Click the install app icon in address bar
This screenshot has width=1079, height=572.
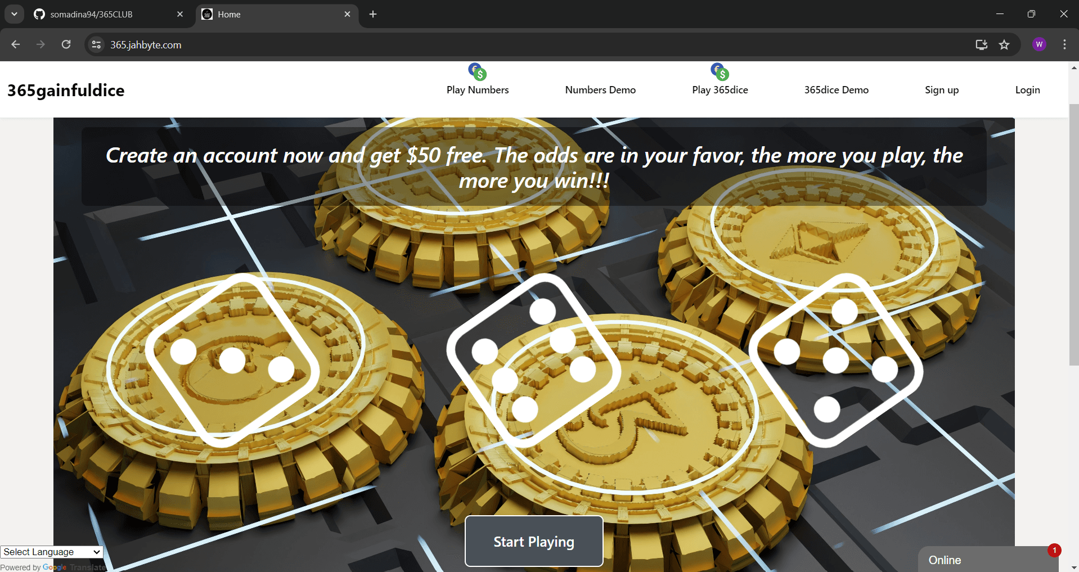[982, 45]
